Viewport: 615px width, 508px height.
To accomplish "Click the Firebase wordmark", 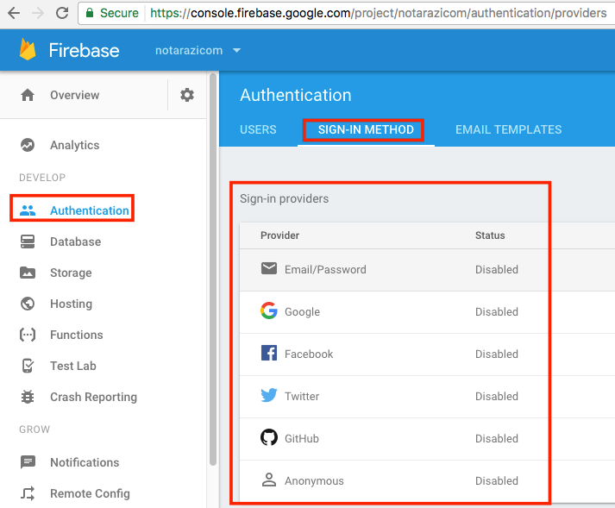I will pyautogui.click(x=84, y=51).
